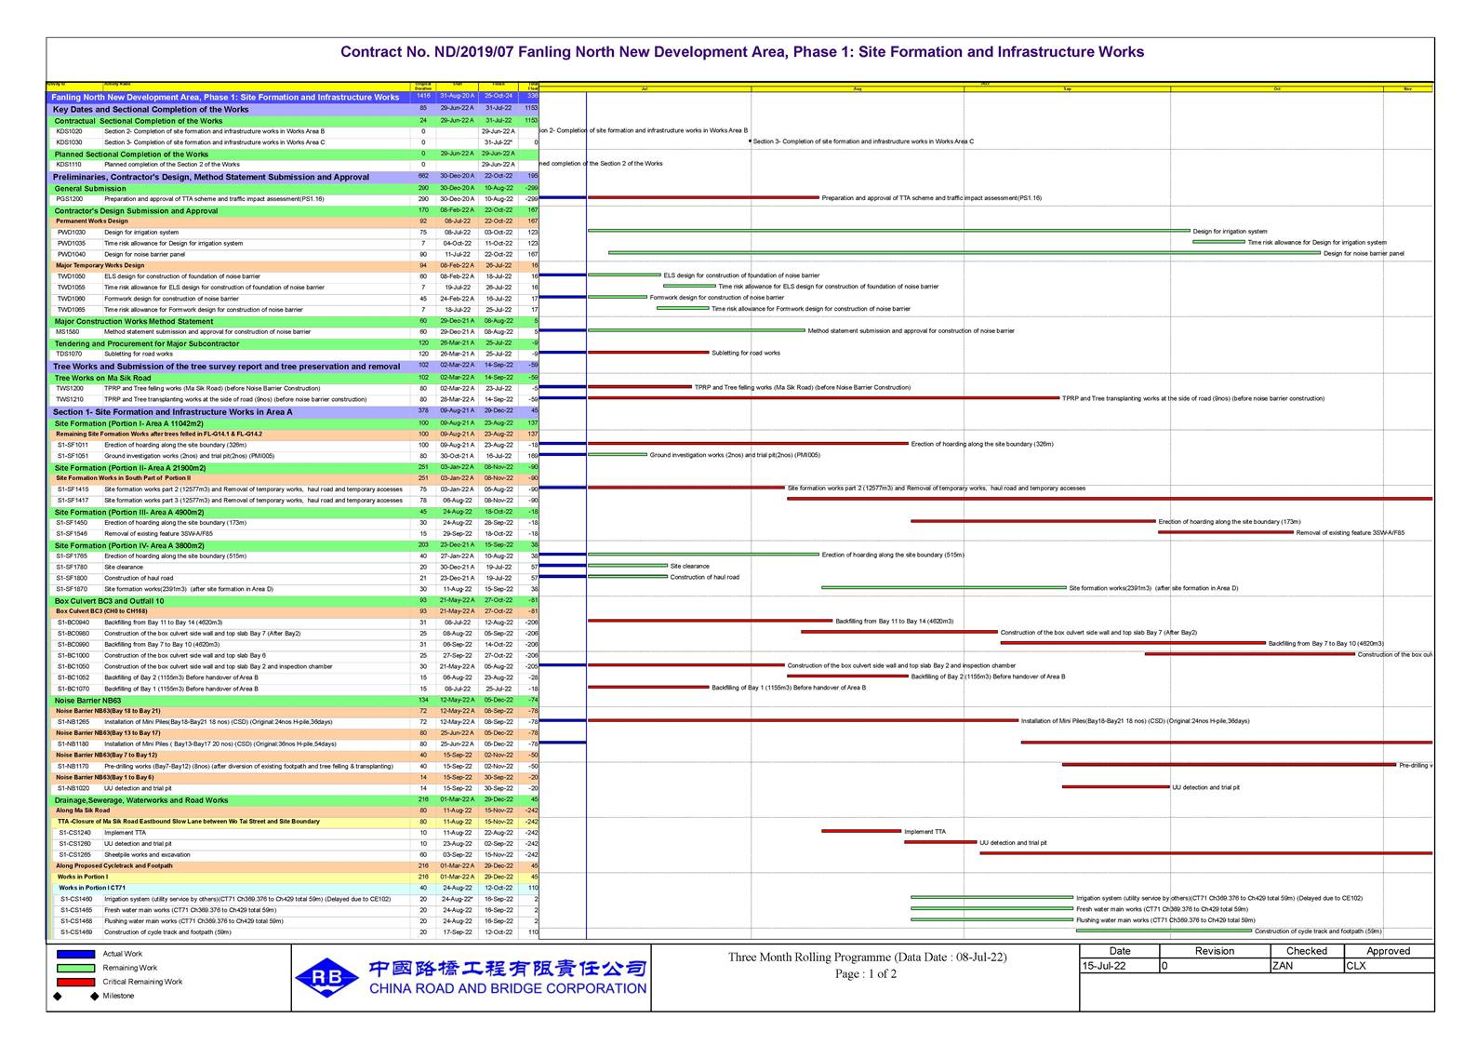Select activity row S1-SF1051 ground investigation
This screenshot has width=1477, height=1045.
293,456
